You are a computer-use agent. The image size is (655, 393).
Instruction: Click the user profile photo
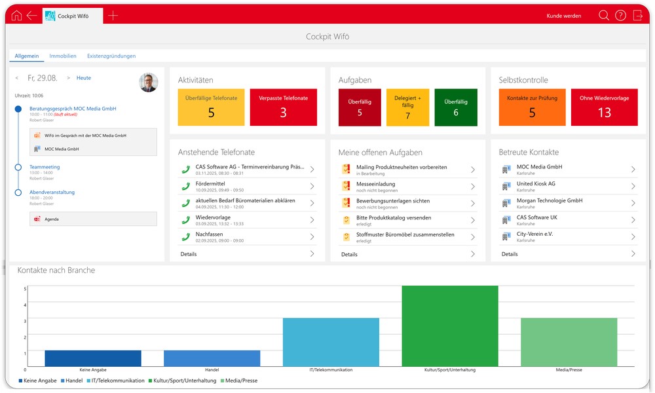point(149,83)
